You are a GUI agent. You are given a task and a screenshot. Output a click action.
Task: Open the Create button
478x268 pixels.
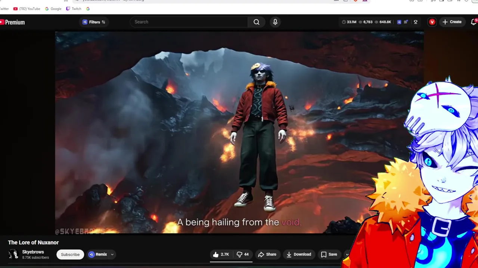pos(452,22)
